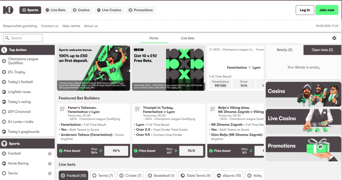
Task: Switch to the Home tab
Action: click(154, 38)
